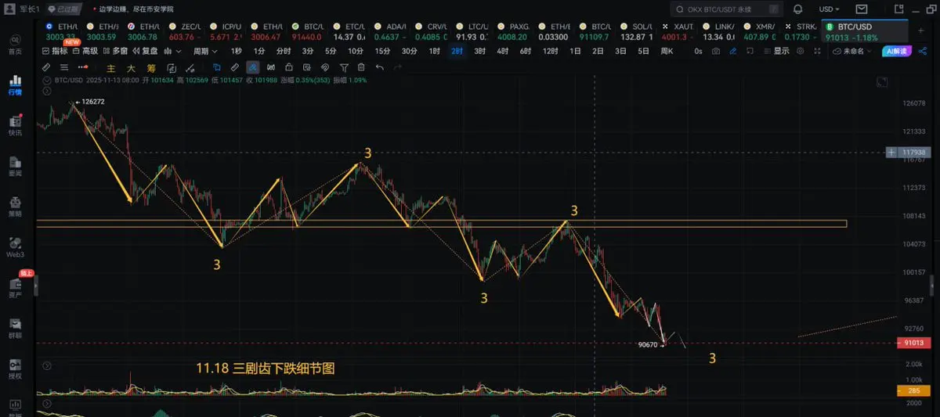The image size is (940, 417).
Task: Click the 筹 chip distribution button
Action: pos(150,68)
